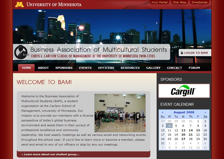The height and width of the screenshot is (159, 224).
Task: Open the Resources menu item
Action: [x=130, y=68]
